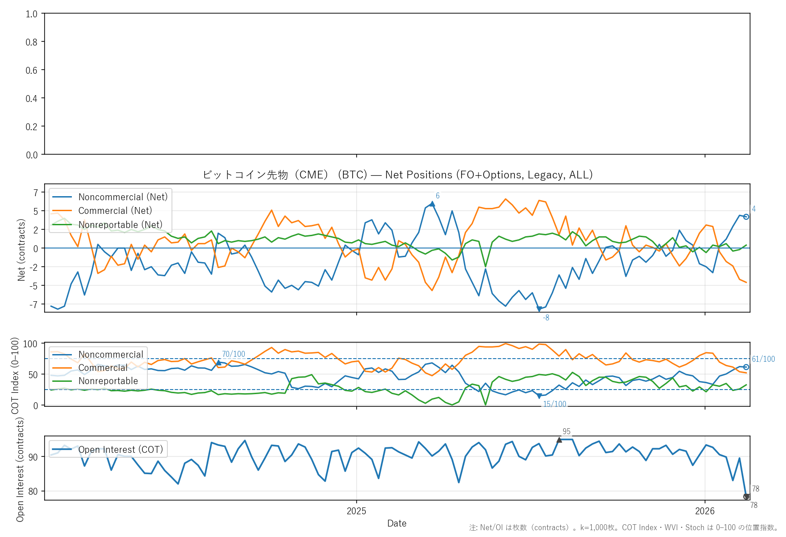
Task: Click the COT Index (0–100) axis label
Action: (x=15, y=375)
